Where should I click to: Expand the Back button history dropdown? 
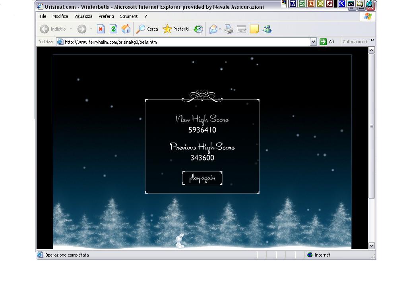click(x=71, y=29)
